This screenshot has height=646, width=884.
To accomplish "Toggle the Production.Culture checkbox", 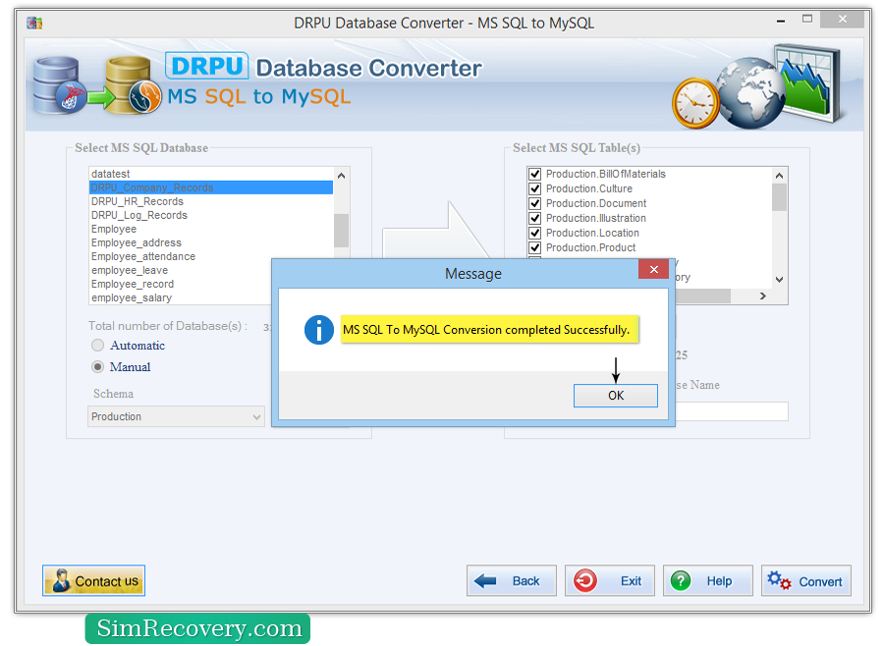I will [x=534, y=188].
